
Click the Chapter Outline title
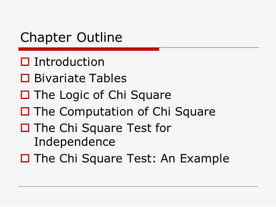(x=71, y=38)
